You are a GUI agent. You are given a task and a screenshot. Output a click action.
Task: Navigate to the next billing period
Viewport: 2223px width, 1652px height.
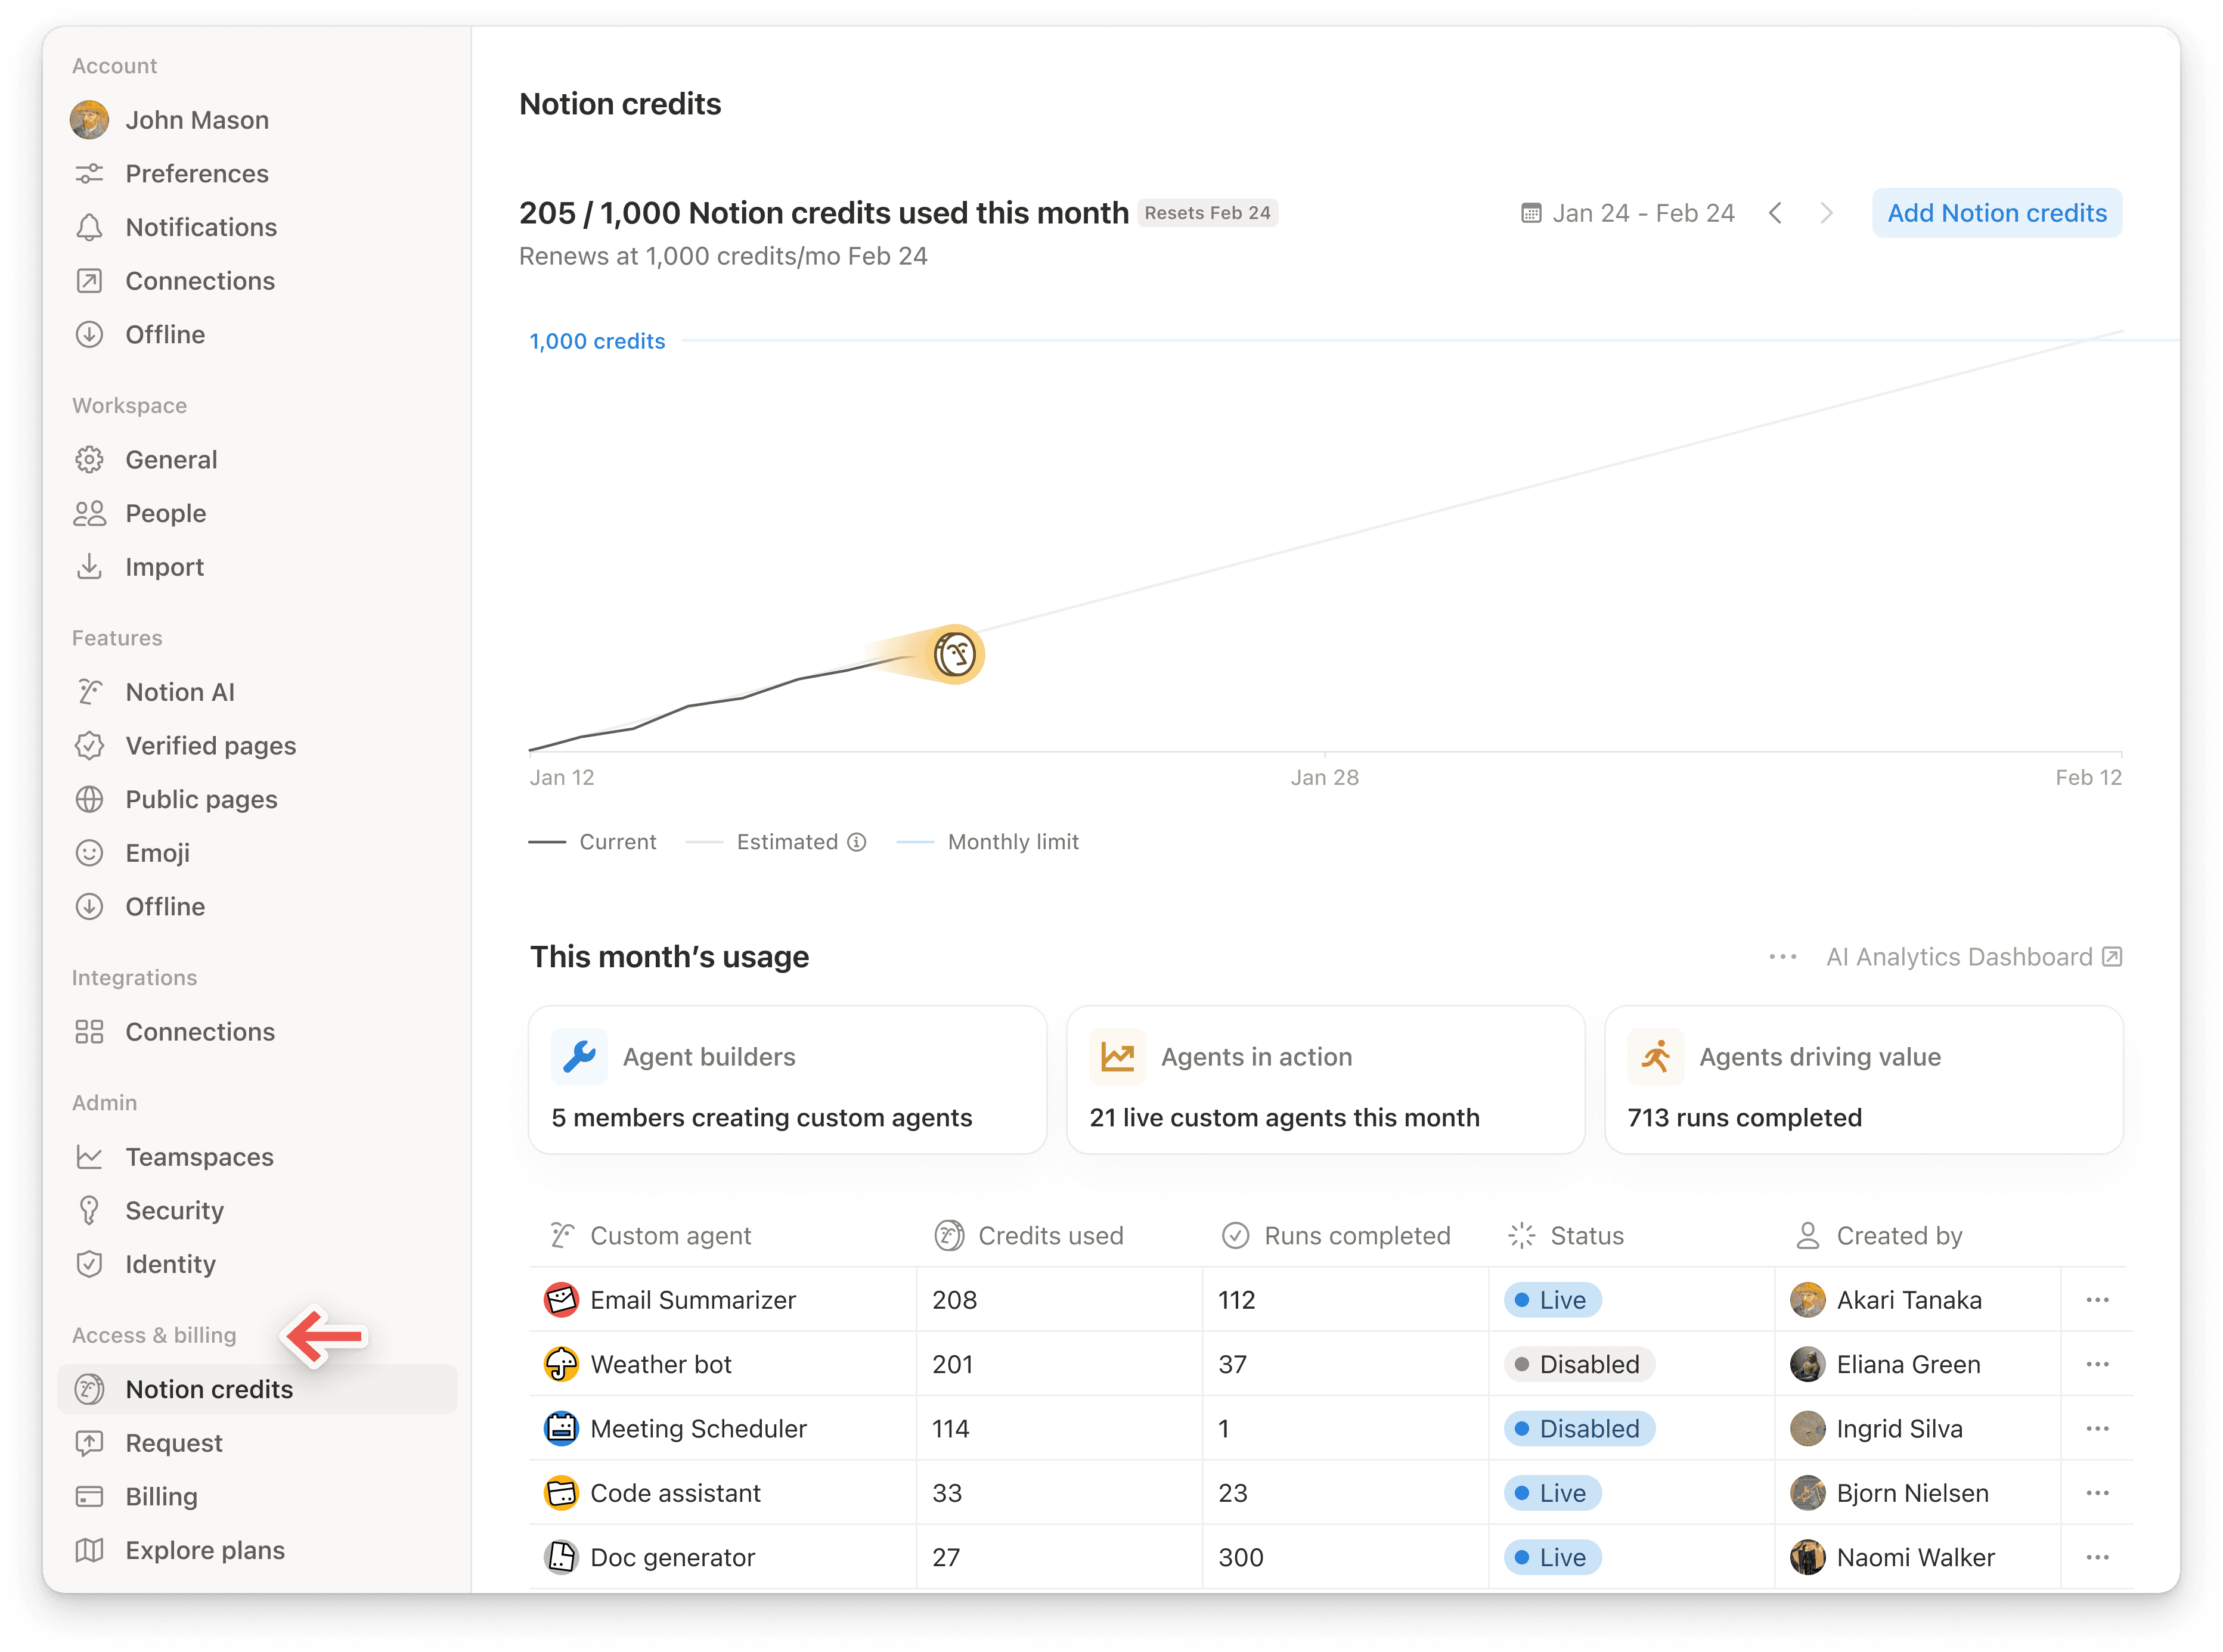(x=1827, y=212)
